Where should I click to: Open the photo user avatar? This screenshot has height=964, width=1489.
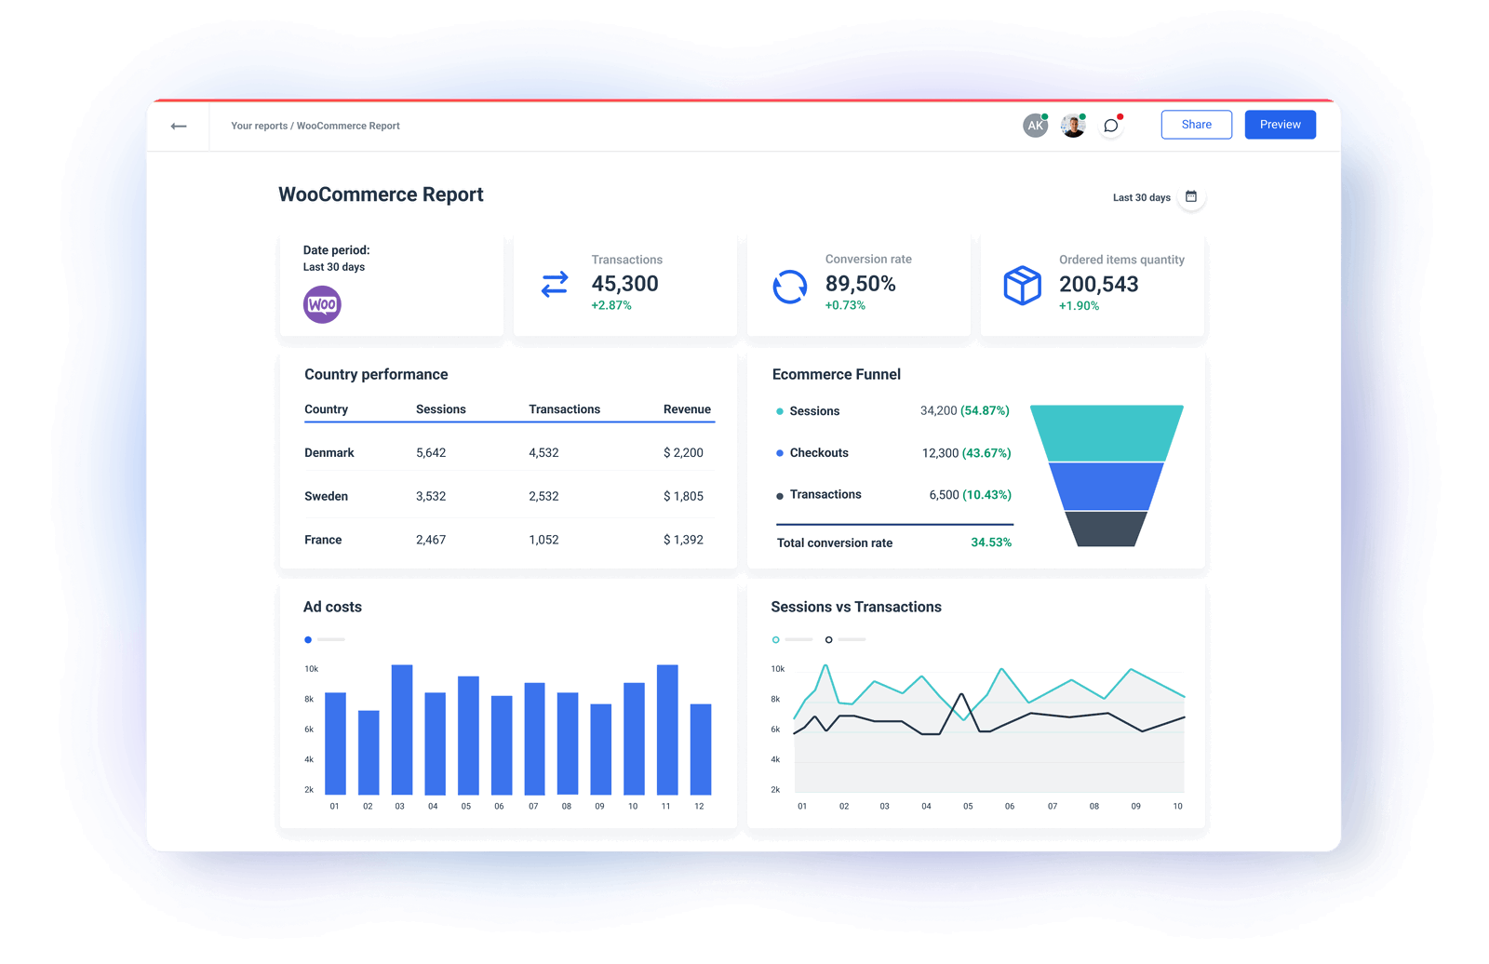pos(1073,126)
